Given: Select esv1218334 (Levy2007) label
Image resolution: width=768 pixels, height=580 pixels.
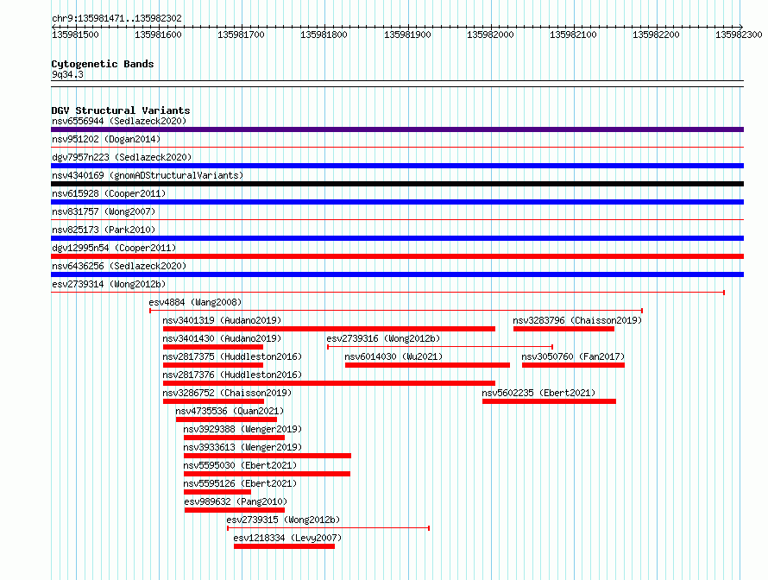Looking at the screenshot, I should (x=287, y=538).
